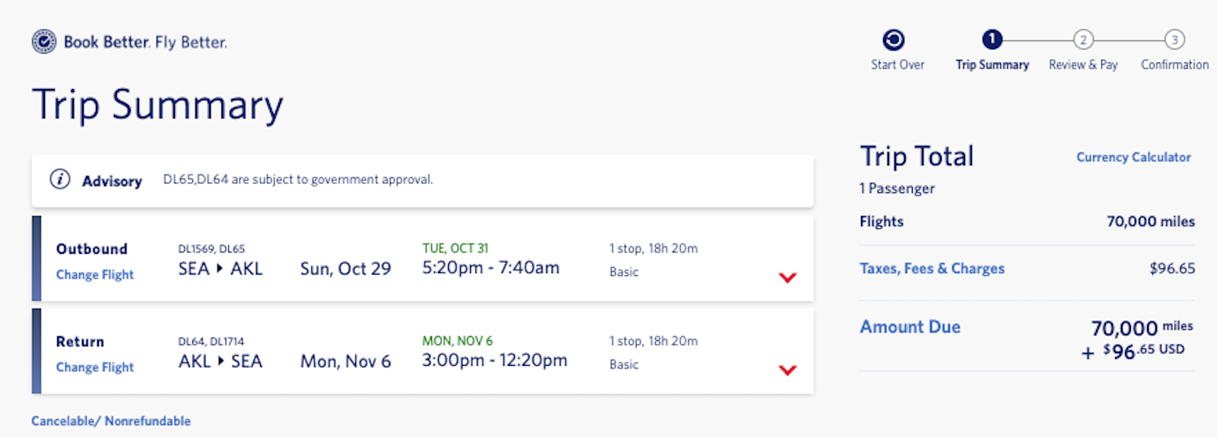Click the Confirmation step label
1217x438 pixels.
pyautogui.click(x=1174, y=65)
